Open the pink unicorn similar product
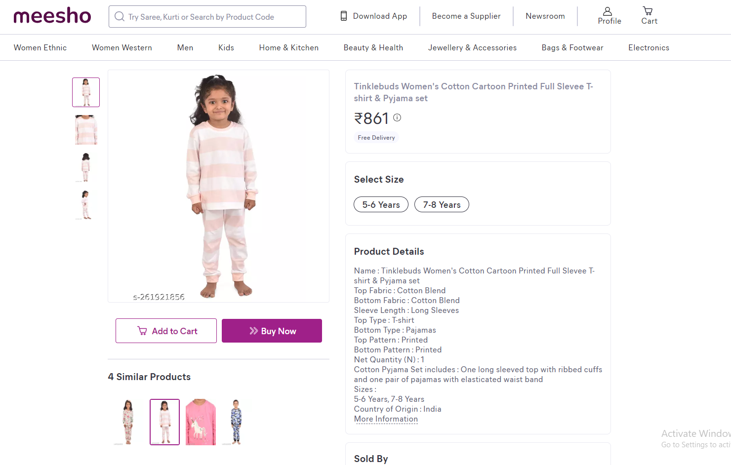 tap(201, 422)
